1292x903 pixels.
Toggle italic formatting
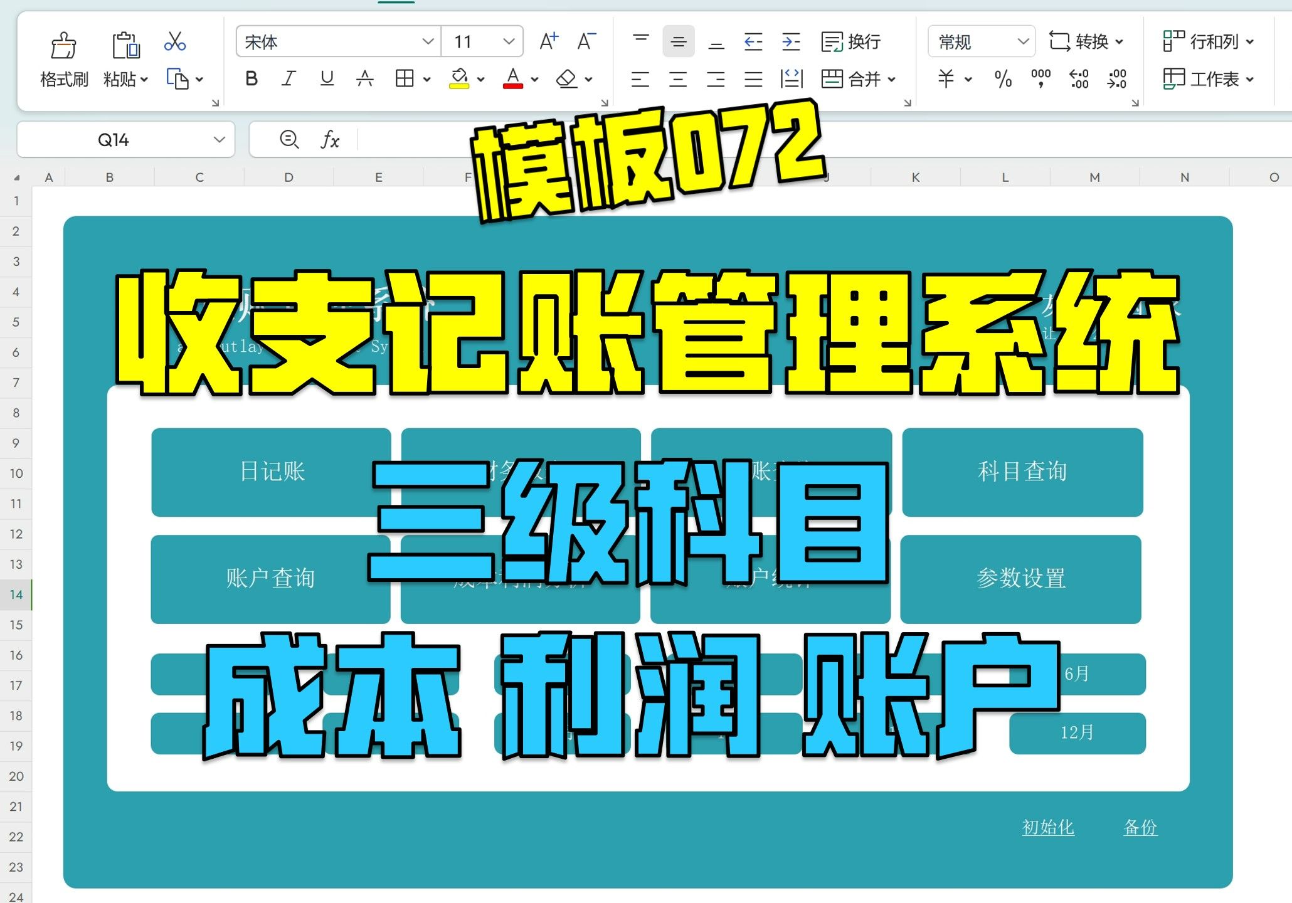tap(289, 79)
